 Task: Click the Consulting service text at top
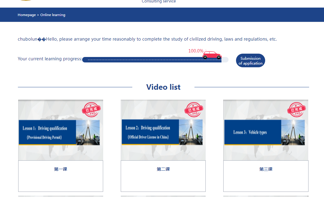(x=159, y=2)
